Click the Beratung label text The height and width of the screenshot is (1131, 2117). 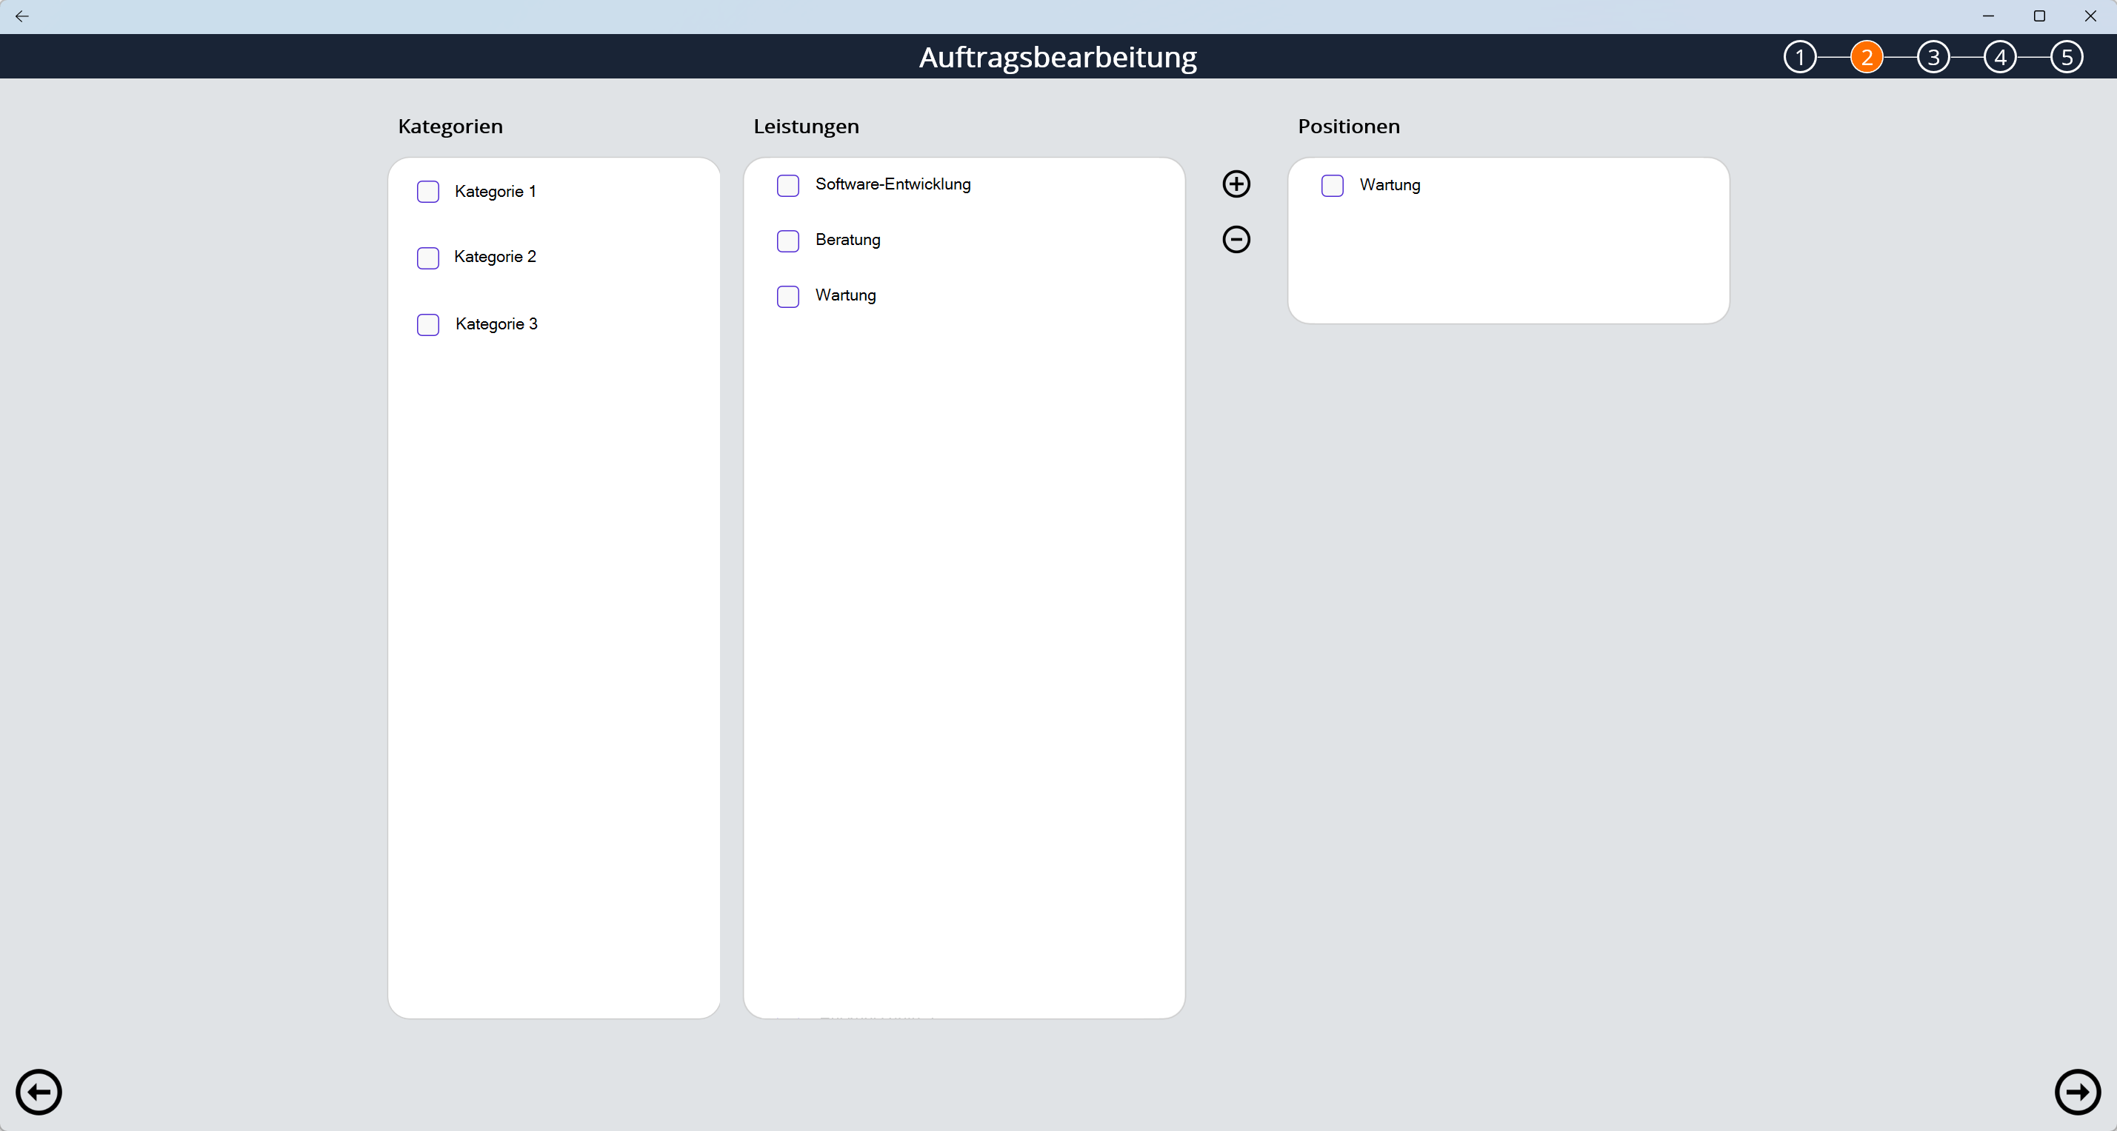847,240
